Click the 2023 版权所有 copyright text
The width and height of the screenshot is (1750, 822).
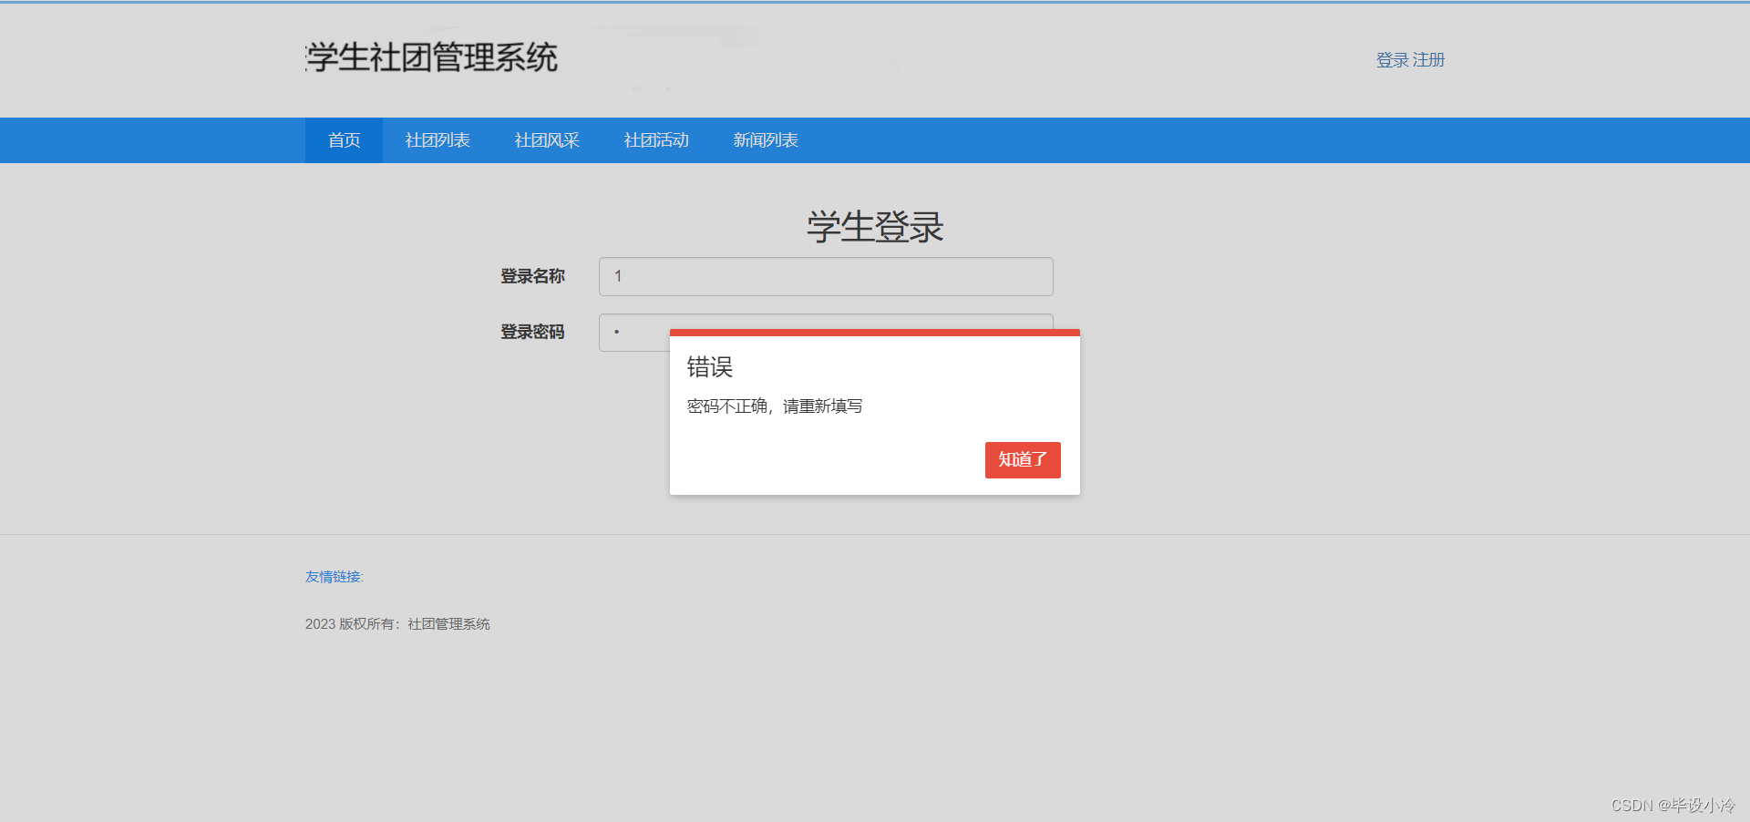397,623
